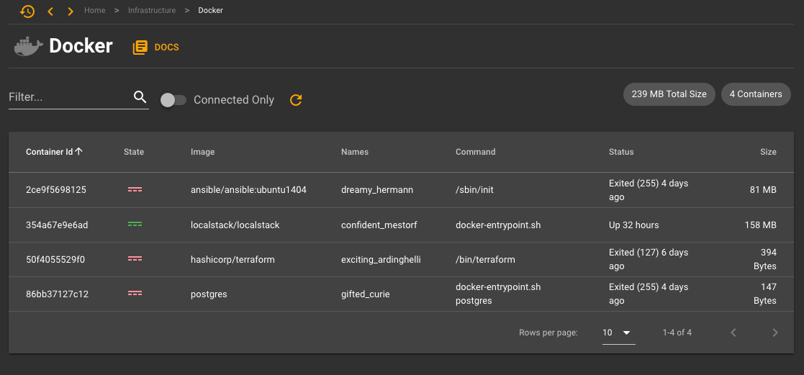Click state indicator for hashicorp/terraform row
Image resolution: width=804 pixels, height=375 pixels.
[135, 259]
